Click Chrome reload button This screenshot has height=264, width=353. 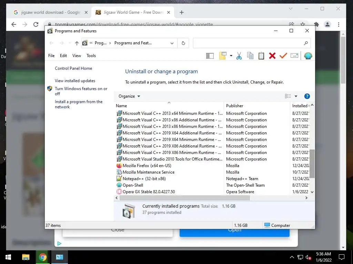coord(36,24)
